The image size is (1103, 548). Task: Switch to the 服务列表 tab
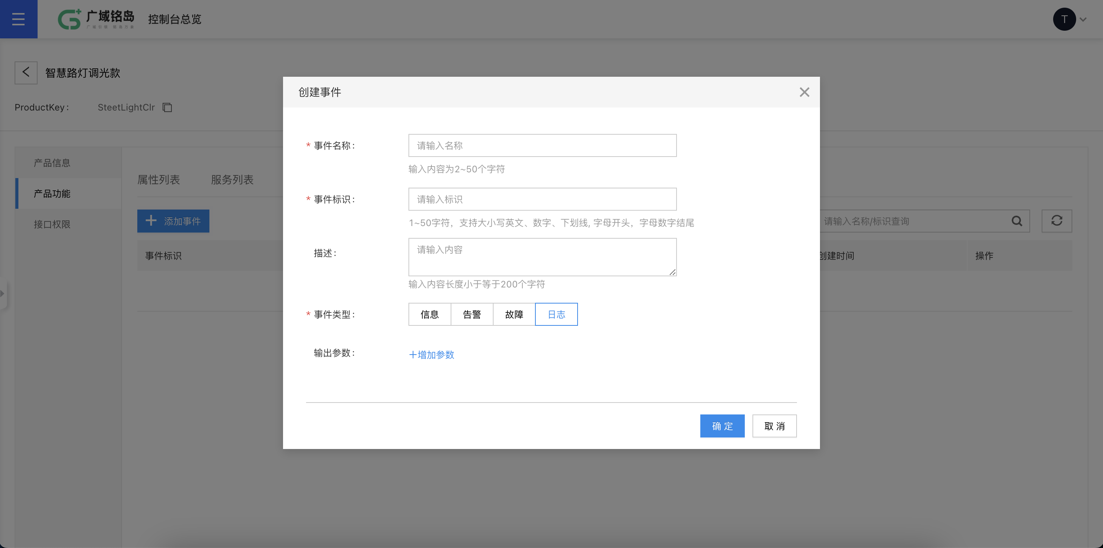click(x=232, y=180)
